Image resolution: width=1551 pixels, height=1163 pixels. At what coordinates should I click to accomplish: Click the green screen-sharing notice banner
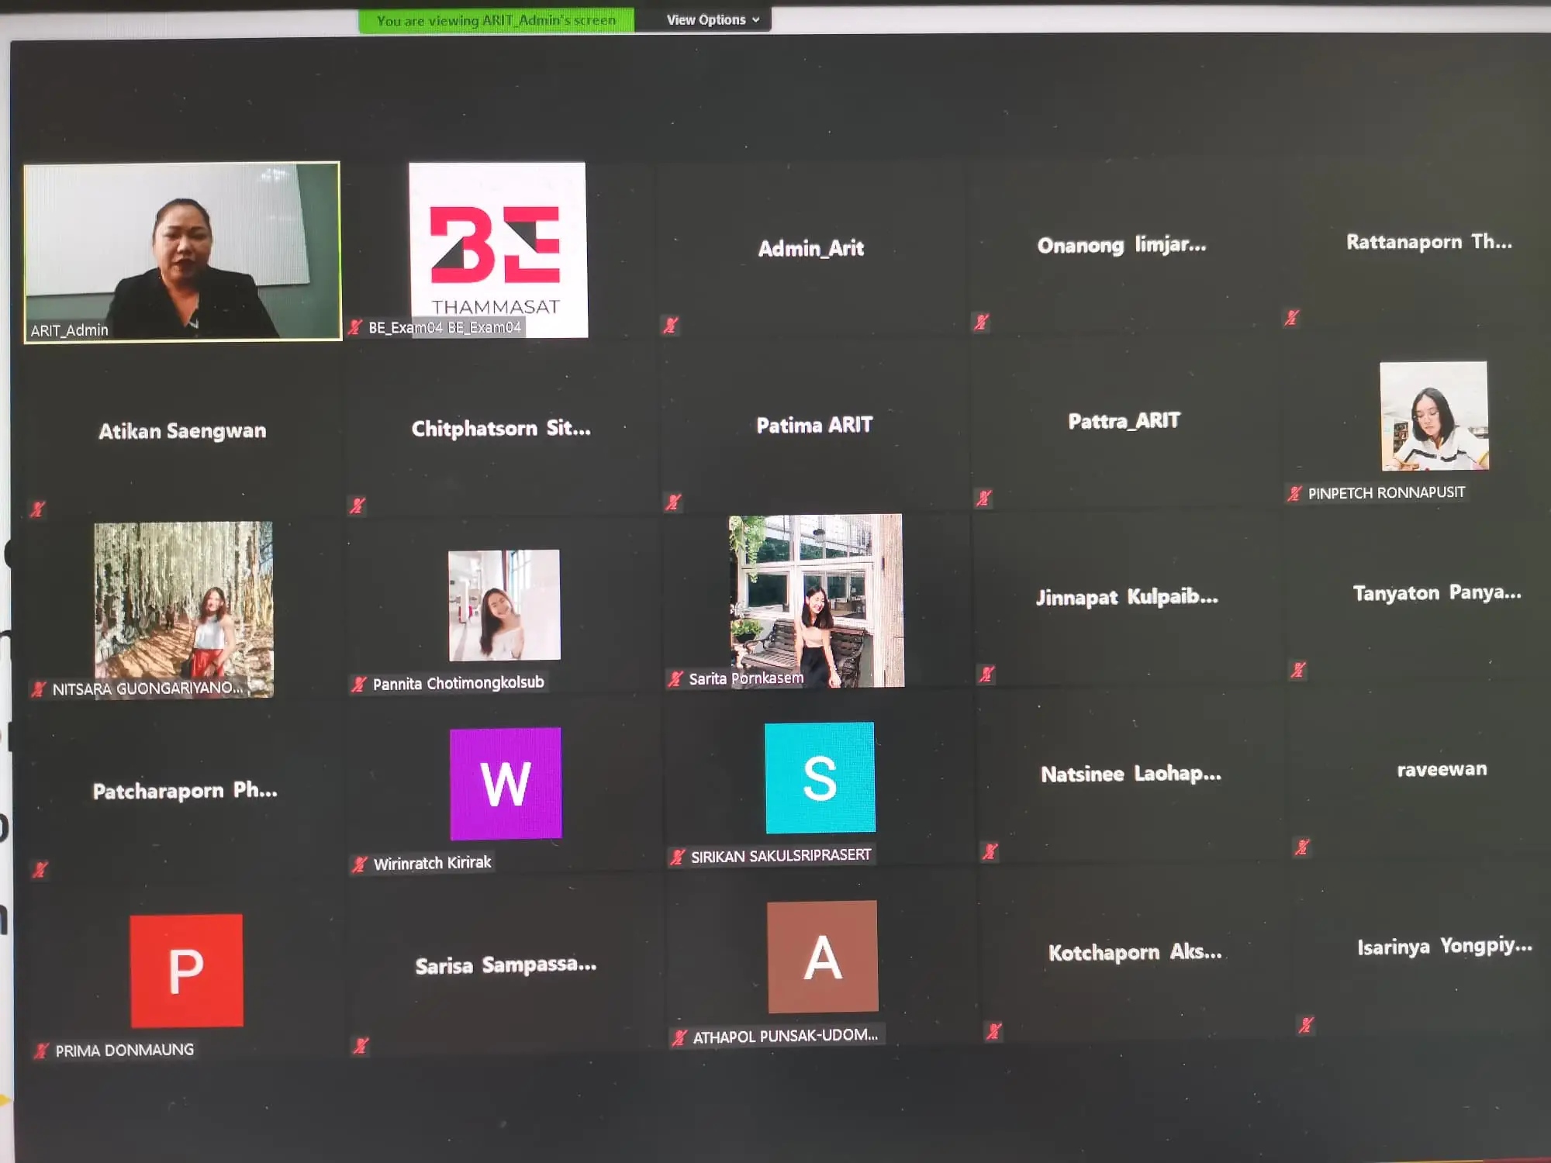(496, 21)
